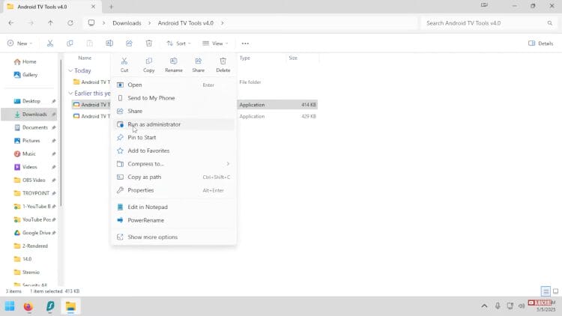The image size is (562, 316).
Task: Open the New dropdown button
Action: 19,43
